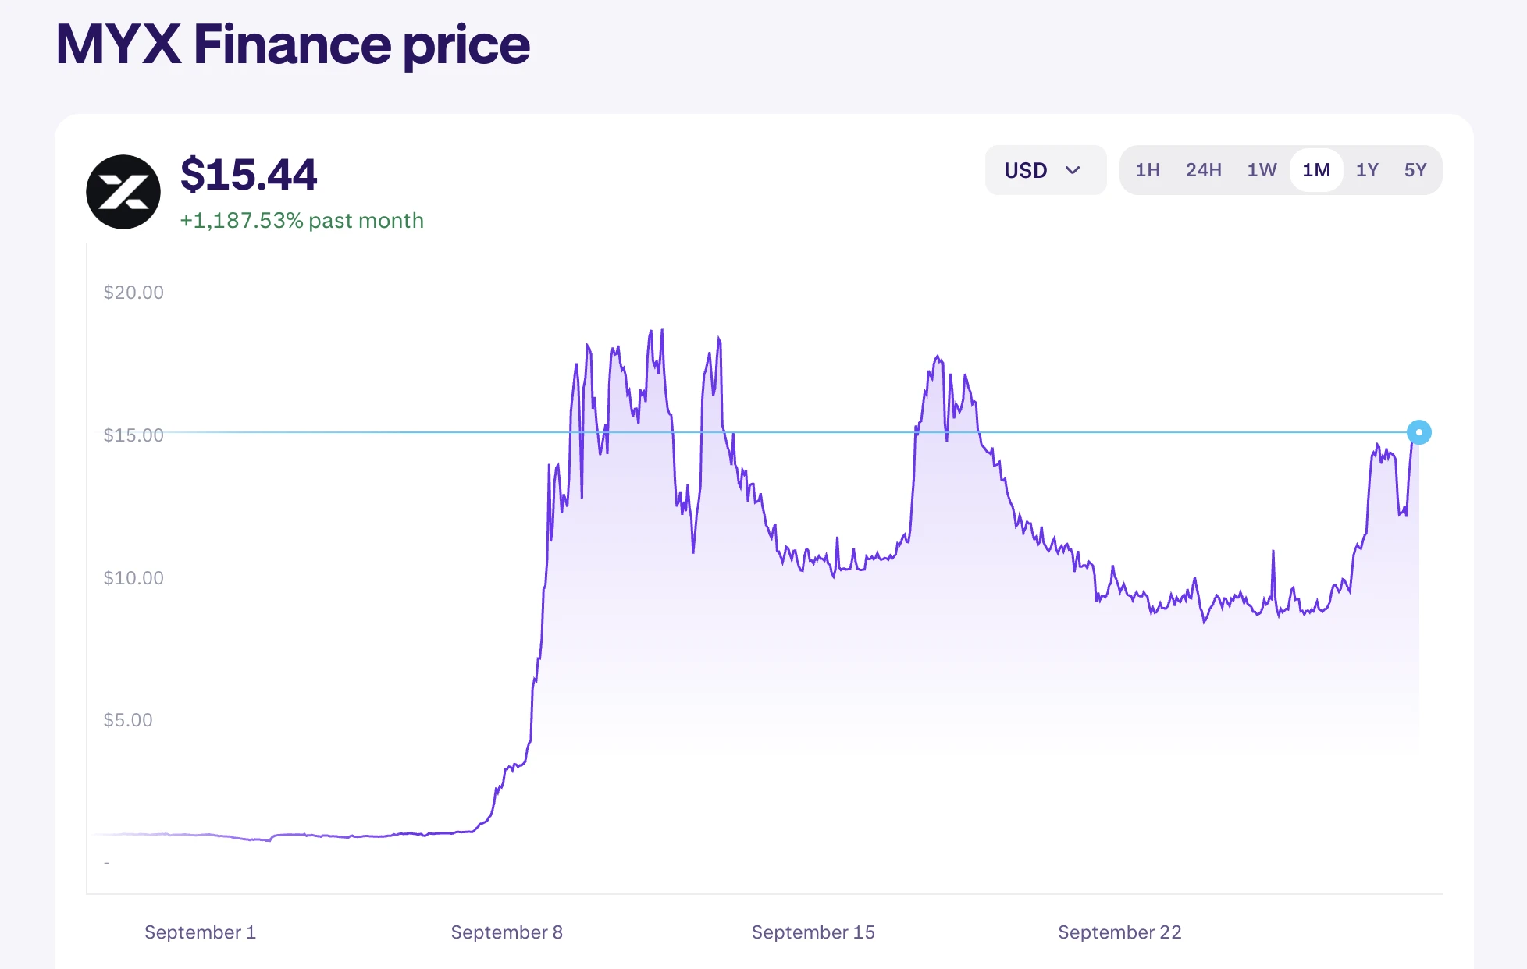1527x969 pixels.
Task: Show the 5Y price history
Action: pyautogui.click(x=1415, y=170)
